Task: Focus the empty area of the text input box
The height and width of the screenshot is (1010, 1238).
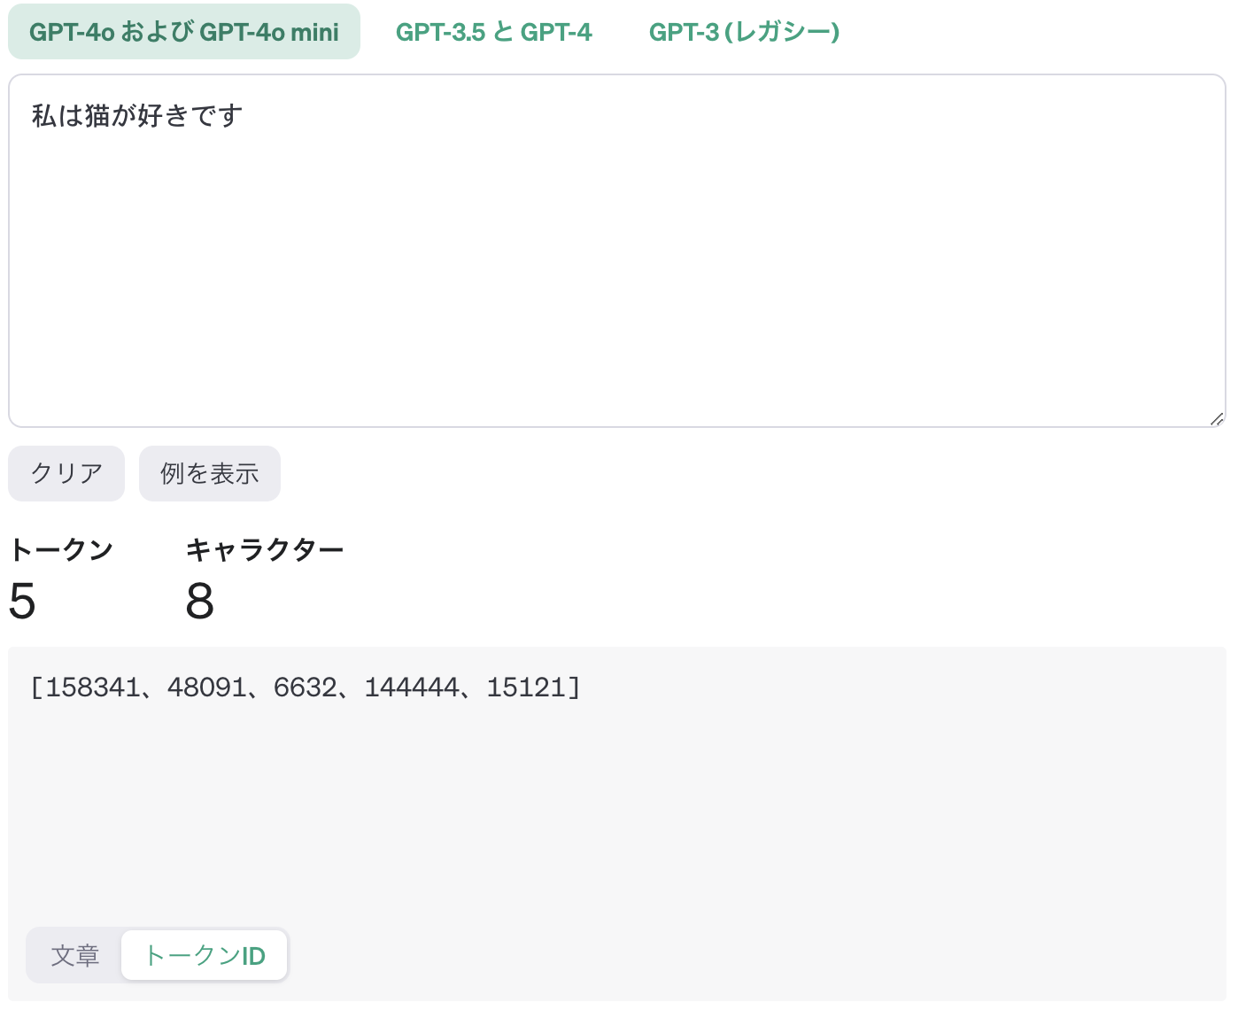Action: click(x=617, y=284)
